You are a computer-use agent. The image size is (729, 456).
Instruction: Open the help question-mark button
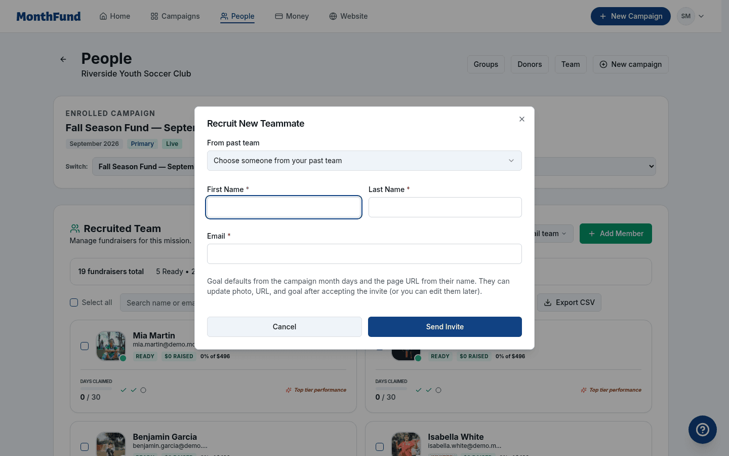point(703,430)
